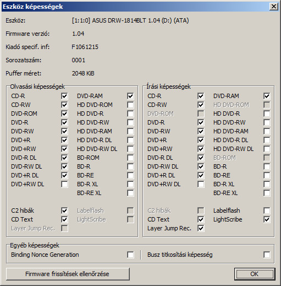Close the Eszköz képességek dialog

point(274,7)
